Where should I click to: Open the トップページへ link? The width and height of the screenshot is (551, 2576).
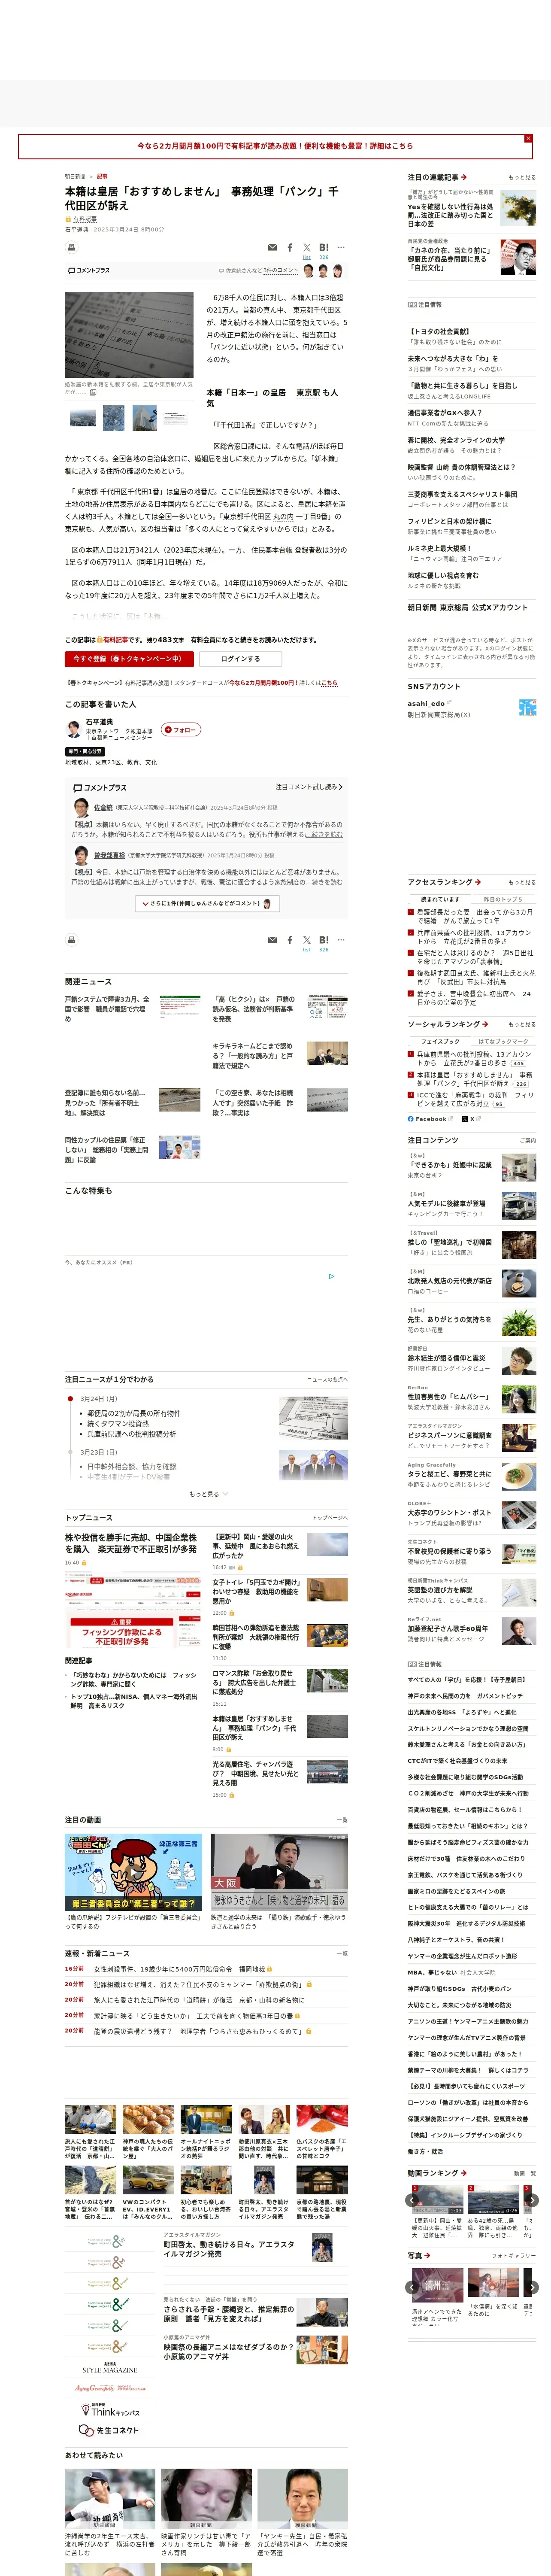coord(330,1518)
